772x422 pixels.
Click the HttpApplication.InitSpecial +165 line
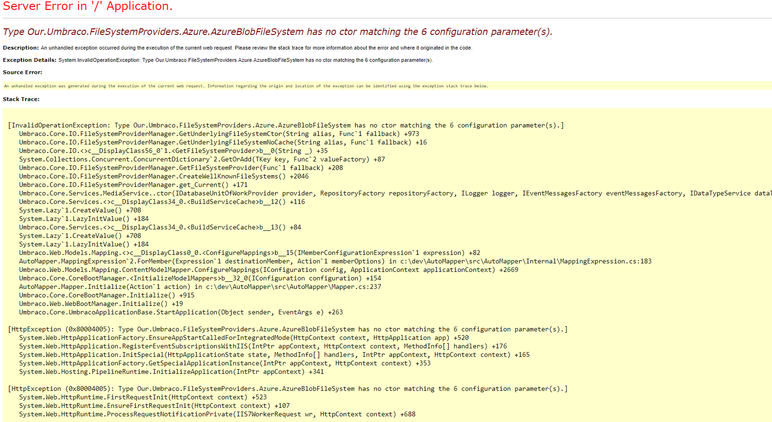pyautogui.click(x=275, y=354)
